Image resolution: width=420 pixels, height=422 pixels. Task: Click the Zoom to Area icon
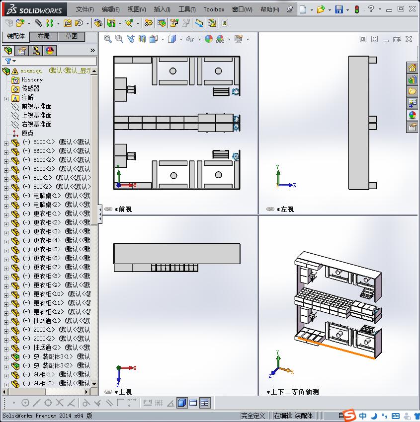[119, 39]
